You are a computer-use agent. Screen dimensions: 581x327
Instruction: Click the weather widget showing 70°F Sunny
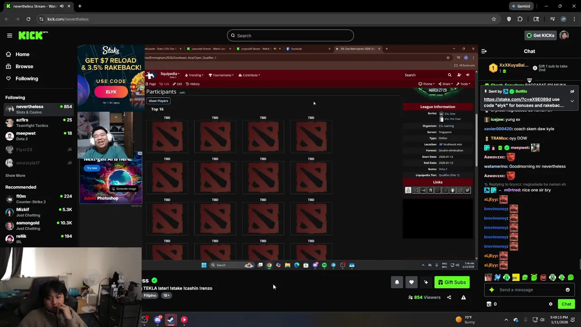pos(465,320)
